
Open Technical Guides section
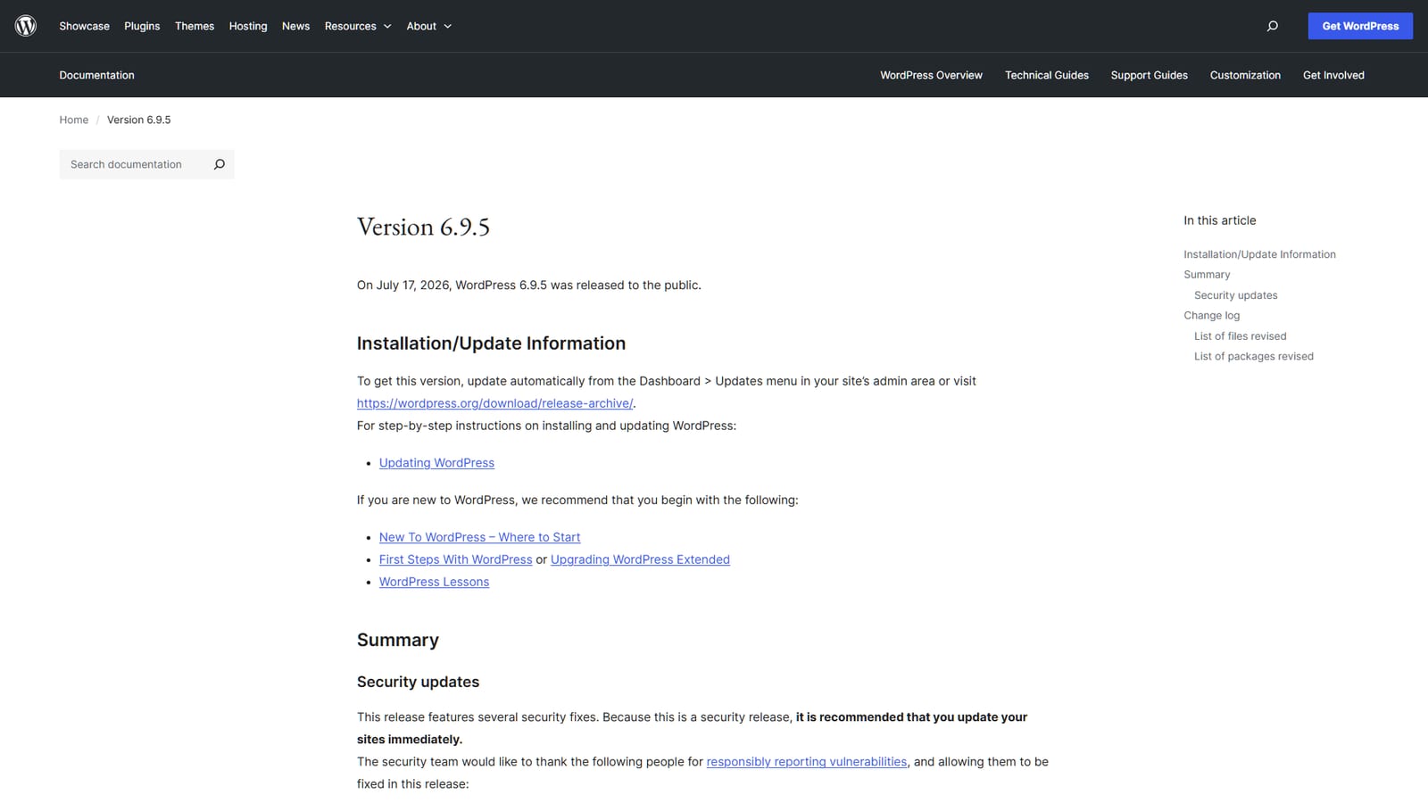point(1047,75)
